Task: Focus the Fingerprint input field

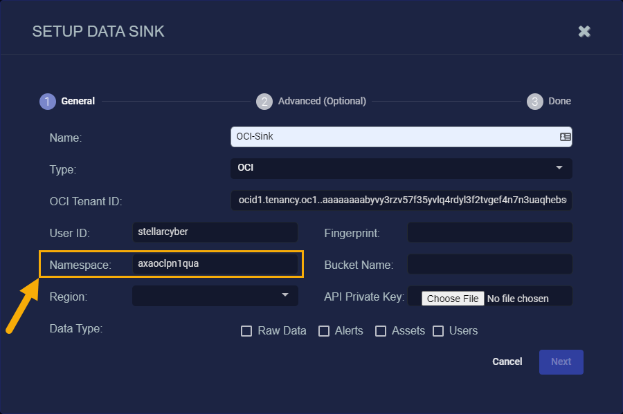Action: (490, 232)
